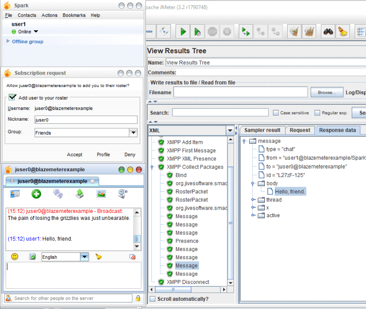Toggle spell check icon in chat editor
The image size is (366, 309).
pos(32,257)
